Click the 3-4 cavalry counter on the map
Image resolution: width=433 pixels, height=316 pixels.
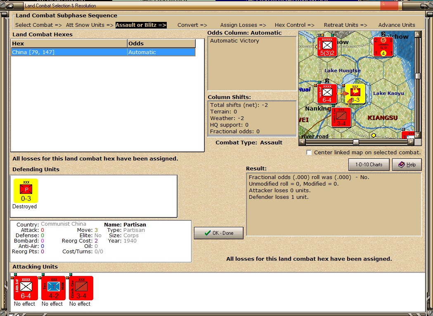coord(341,117)
